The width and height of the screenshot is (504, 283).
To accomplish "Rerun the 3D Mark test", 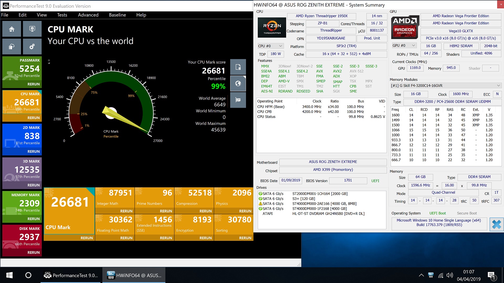I will pyautogui.click(x=34, y=185).
